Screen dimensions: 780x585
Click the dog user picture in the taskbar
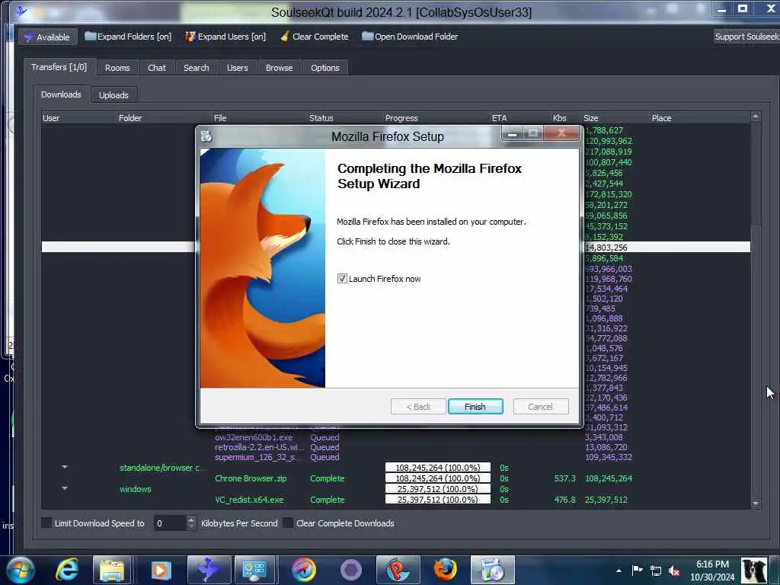[x=753, y=571]
